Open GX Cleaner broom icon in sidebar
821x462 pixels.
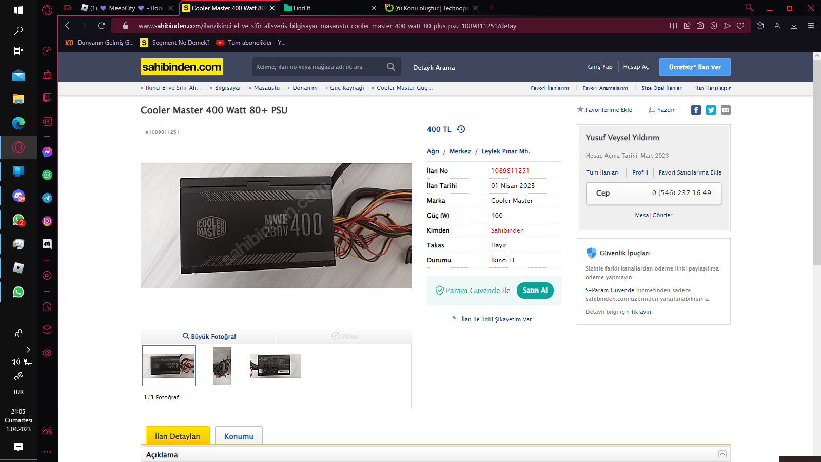tap(47, 74)
